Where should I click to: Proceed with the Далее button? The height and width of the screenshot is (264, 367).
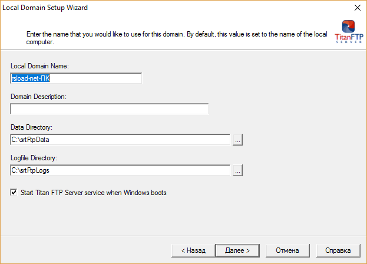(237, 250)
